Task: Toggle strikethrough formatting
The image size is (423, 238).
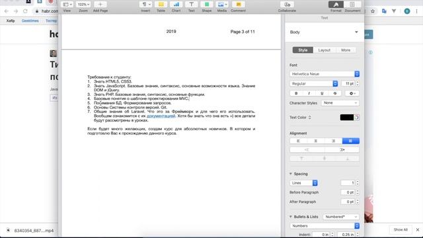Action: [x=335, y=93]
